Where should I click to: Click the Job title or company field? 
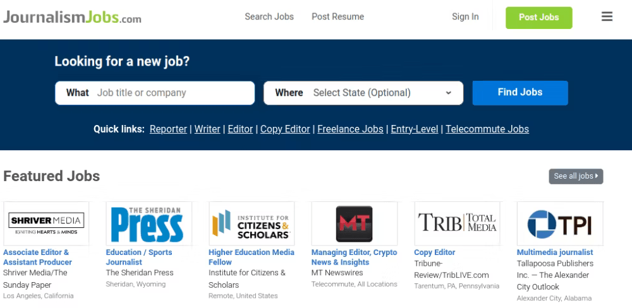(x=155, y=93)
